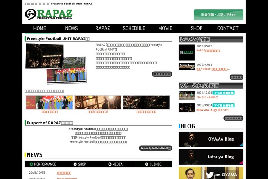Screen dimensions: 268x179
Task: Open the video thumbnail dated 2014/11/26
Action: coord(187,95)
